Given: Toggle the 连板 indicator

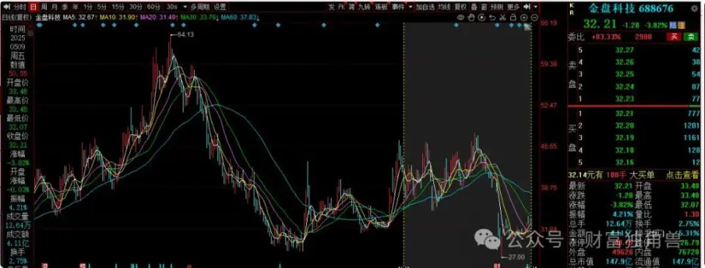Looking at the screenshot, I should [x=381, y=7].
